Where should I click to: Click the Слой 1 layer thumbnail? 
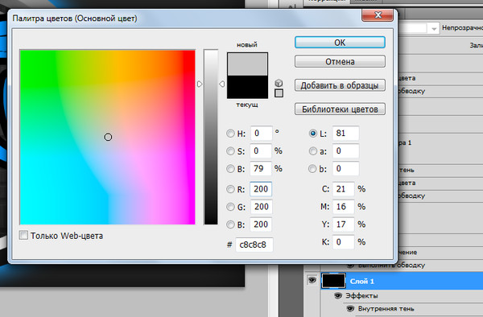pos(333,281)
